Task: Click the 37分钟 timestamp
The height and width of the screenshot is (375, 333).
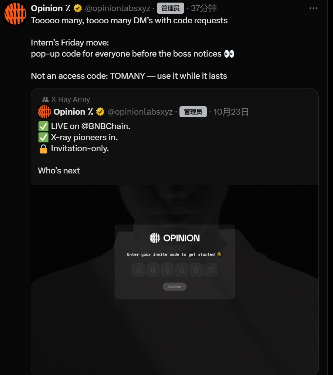Action: pos(204,9)
